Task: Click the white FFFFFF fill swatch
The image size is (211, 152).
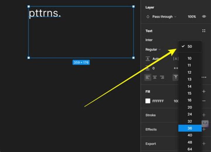Action: click(x=148, y=101)
